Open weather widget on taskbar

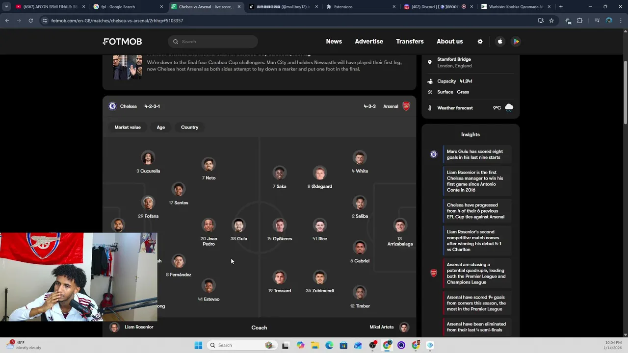click(x=25, y=345)
